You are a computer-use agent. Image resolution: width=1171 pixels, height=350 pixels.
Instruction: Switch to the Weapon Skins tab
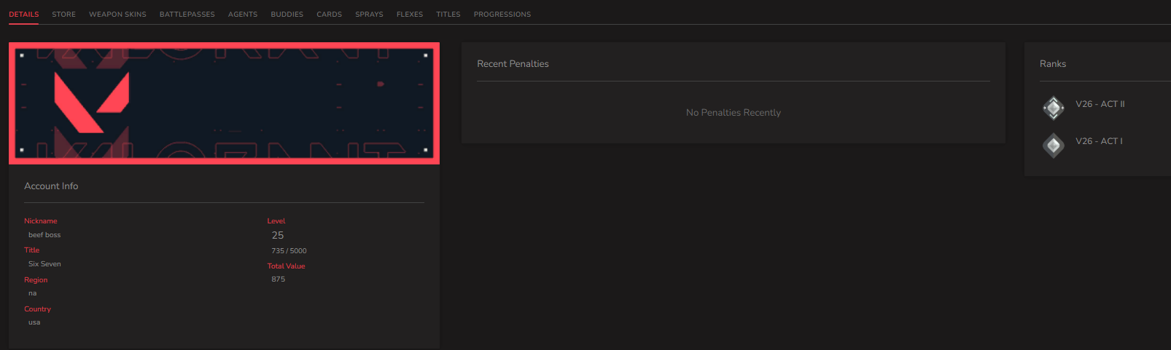(117, 15)
